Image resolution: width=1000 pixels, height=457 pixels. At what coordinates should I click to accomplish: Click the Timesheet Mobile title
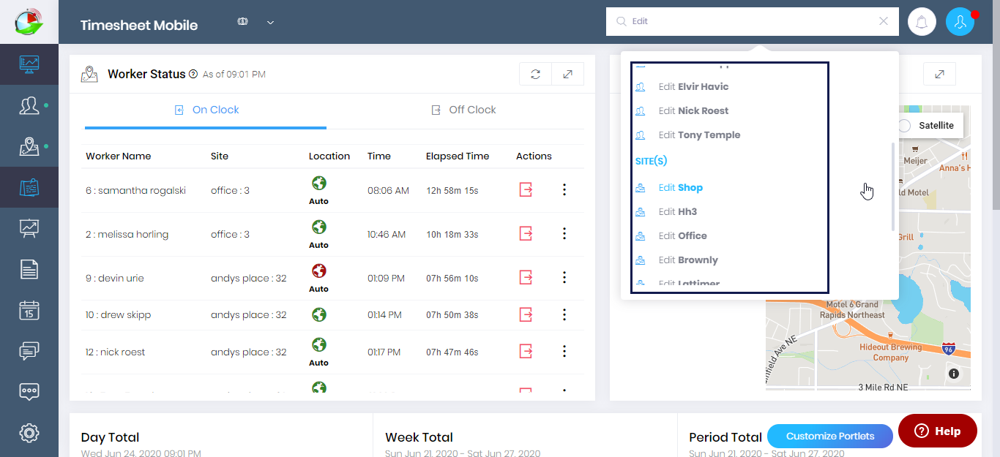click(139, 25)
